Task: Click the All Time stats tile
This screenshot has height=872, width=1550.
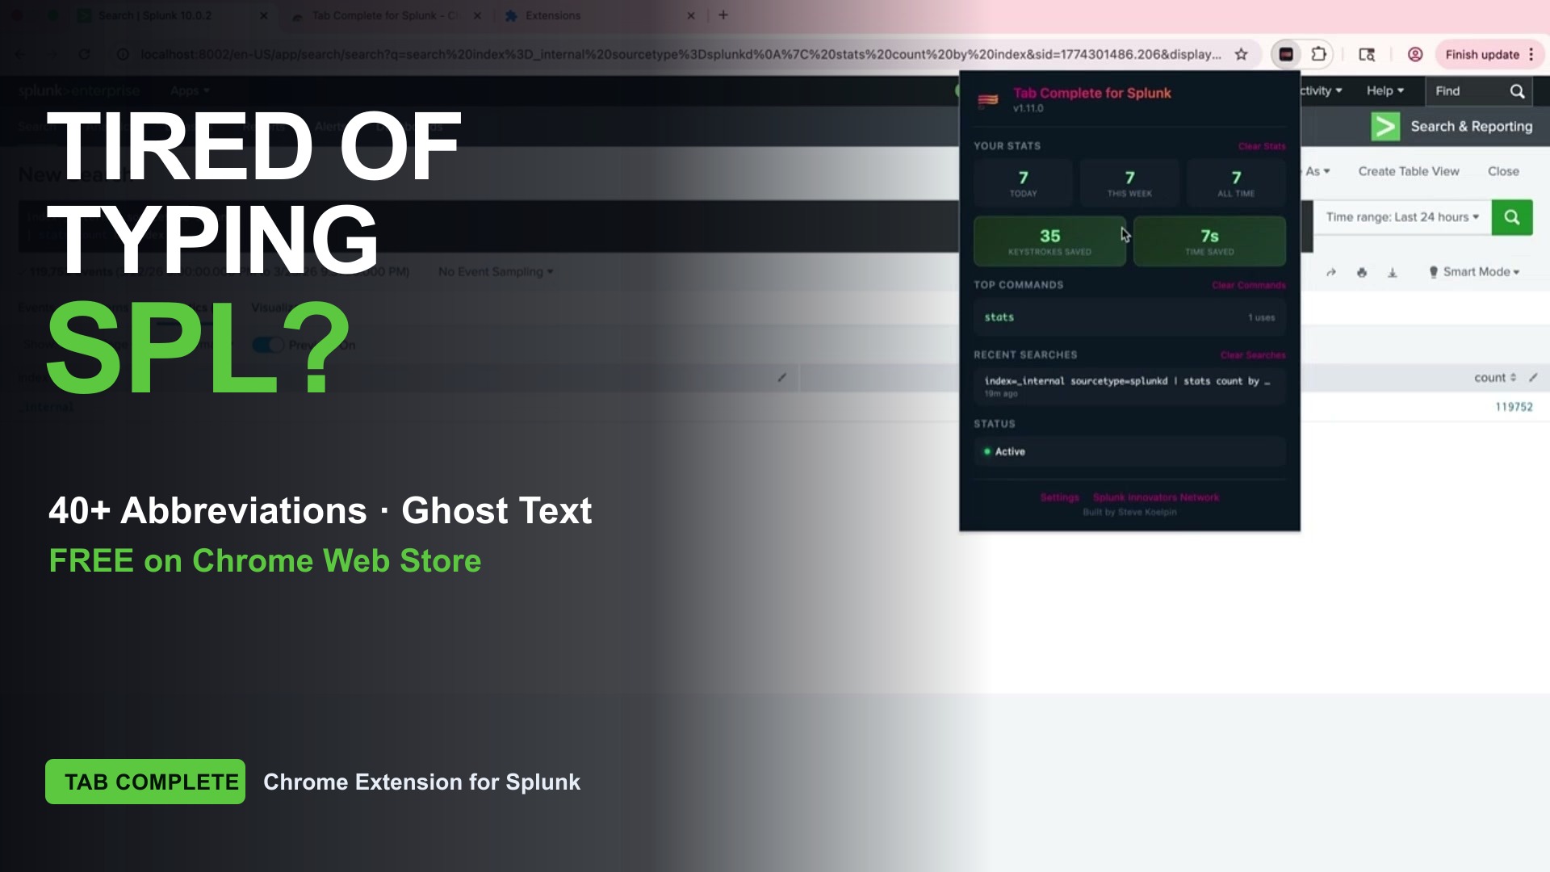Action: coord(1236,183)
